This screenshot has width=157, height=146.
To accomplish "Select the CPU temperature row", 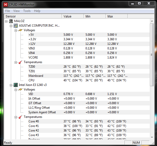I will 89,80.
